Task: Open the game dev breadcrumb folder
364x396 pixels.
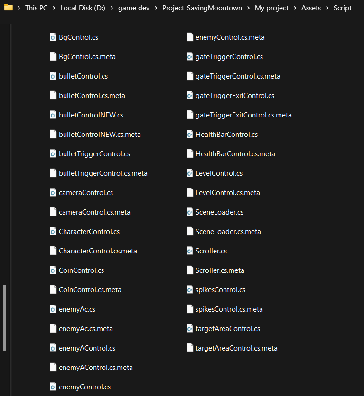Action: (134, 8)
